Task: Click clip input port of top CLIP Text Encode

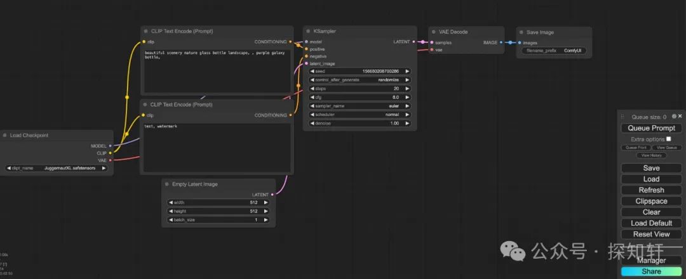Action: [x=144, y=42]
